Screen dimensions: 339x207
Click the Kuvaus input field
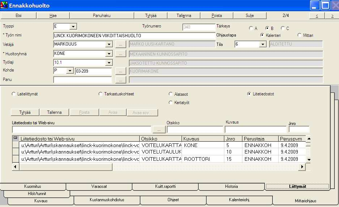pos(255,129)
